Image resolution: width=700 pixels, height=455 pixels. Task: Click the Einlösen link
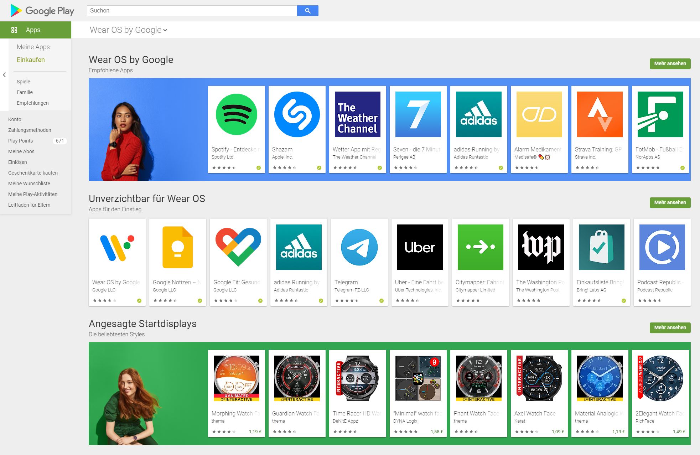tap(17, 162)
